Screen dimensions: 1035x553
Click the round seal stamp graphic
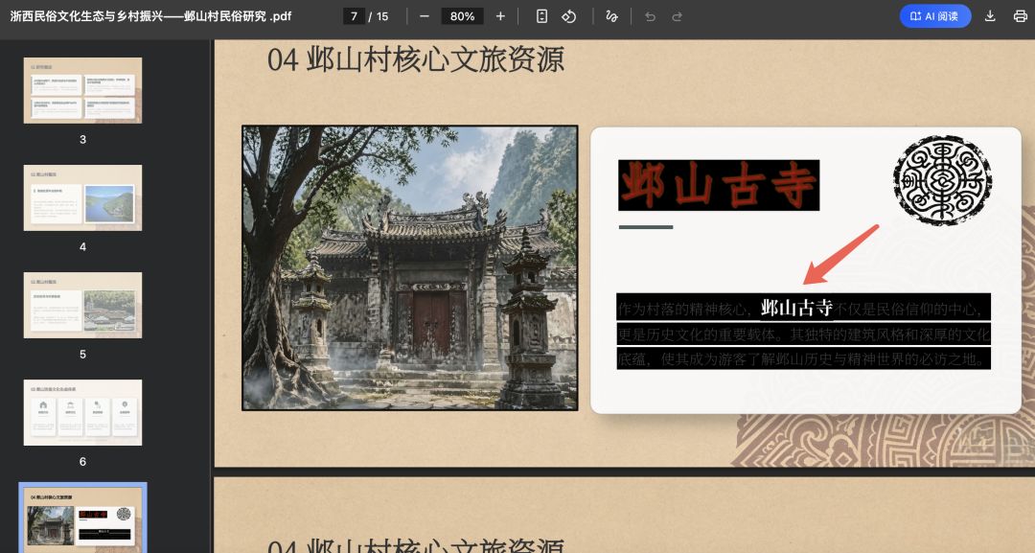point(943,180)
